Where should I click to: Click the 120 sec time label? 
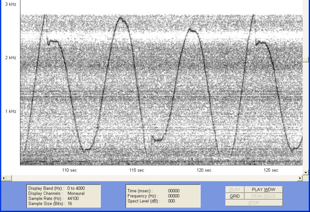click(x=204, y=170)
